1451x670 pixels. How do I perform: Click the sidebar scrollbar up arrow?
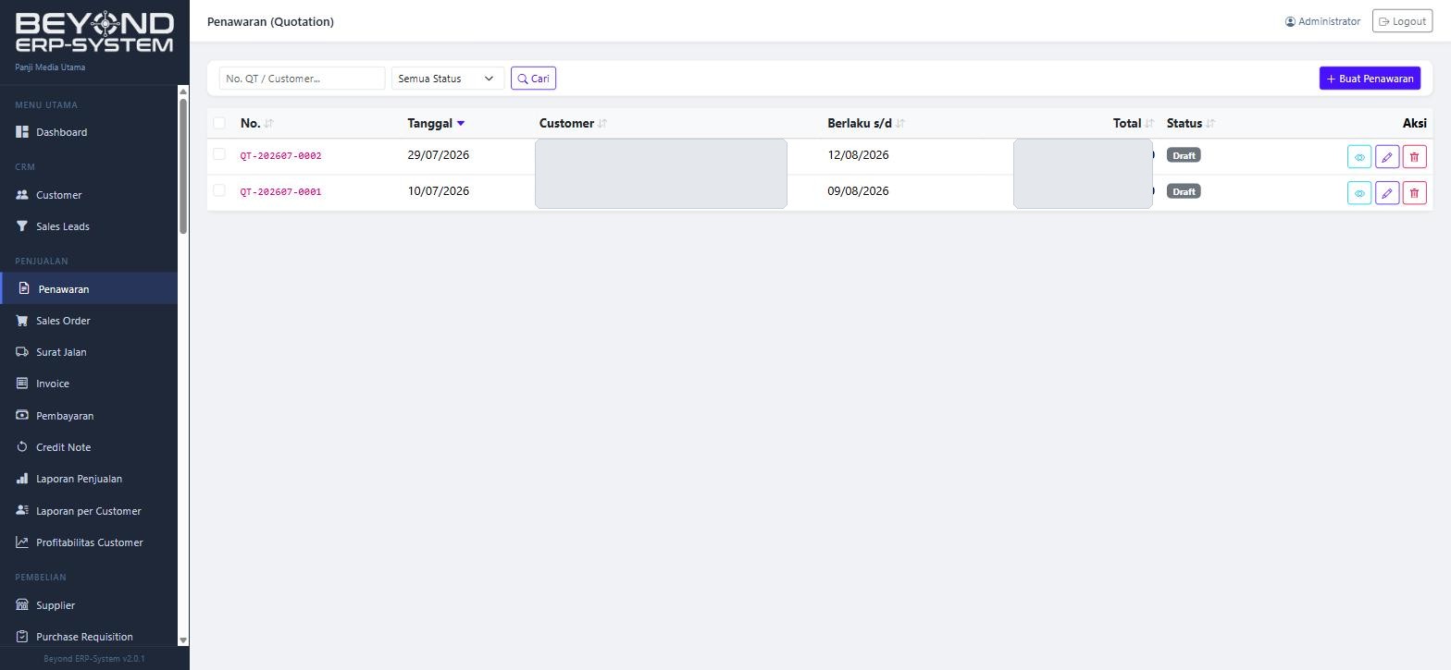pyautogui.click(x=183, y=91)
